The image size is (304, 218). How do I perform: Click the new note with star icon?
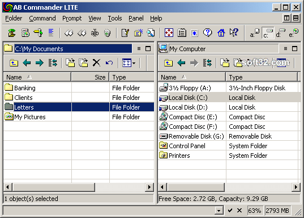pos(138,33)
